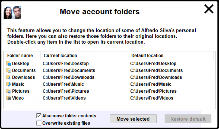
Task: Click the Desktop folder icon
Action: click(8, 63)
